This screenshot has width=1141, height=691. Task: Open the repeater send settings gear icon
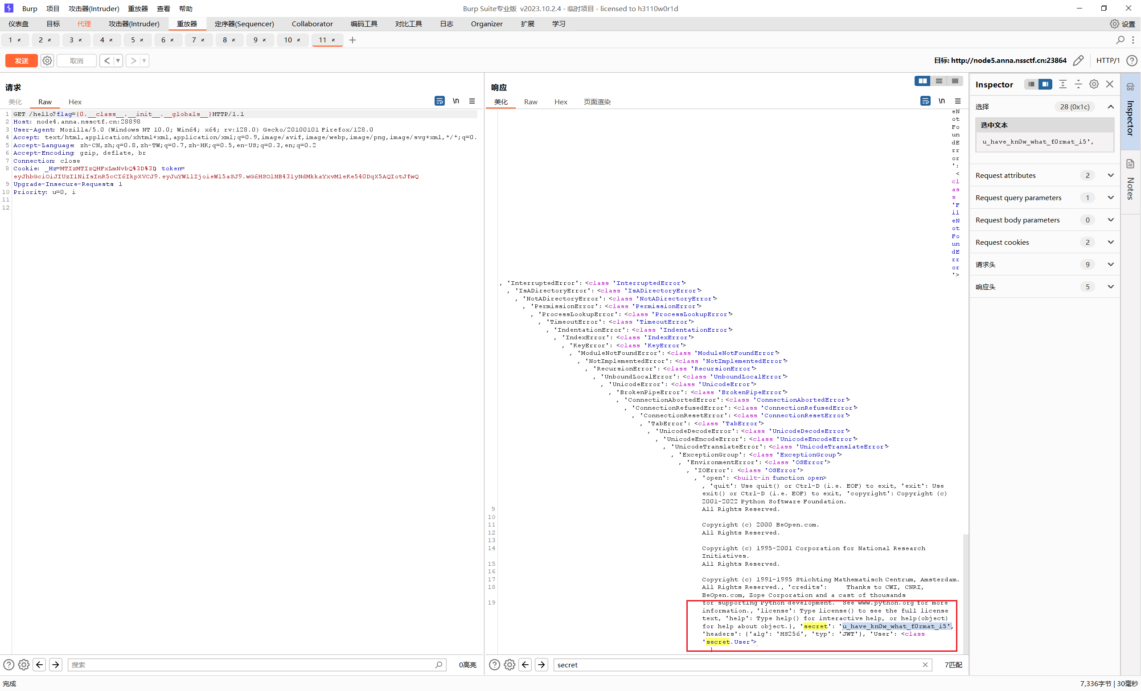point(47,61)
